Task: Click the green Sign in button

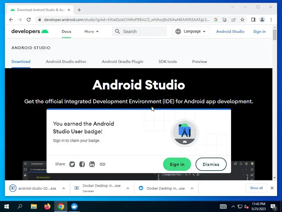Action: pyautogui.click(x=177, y=164)
